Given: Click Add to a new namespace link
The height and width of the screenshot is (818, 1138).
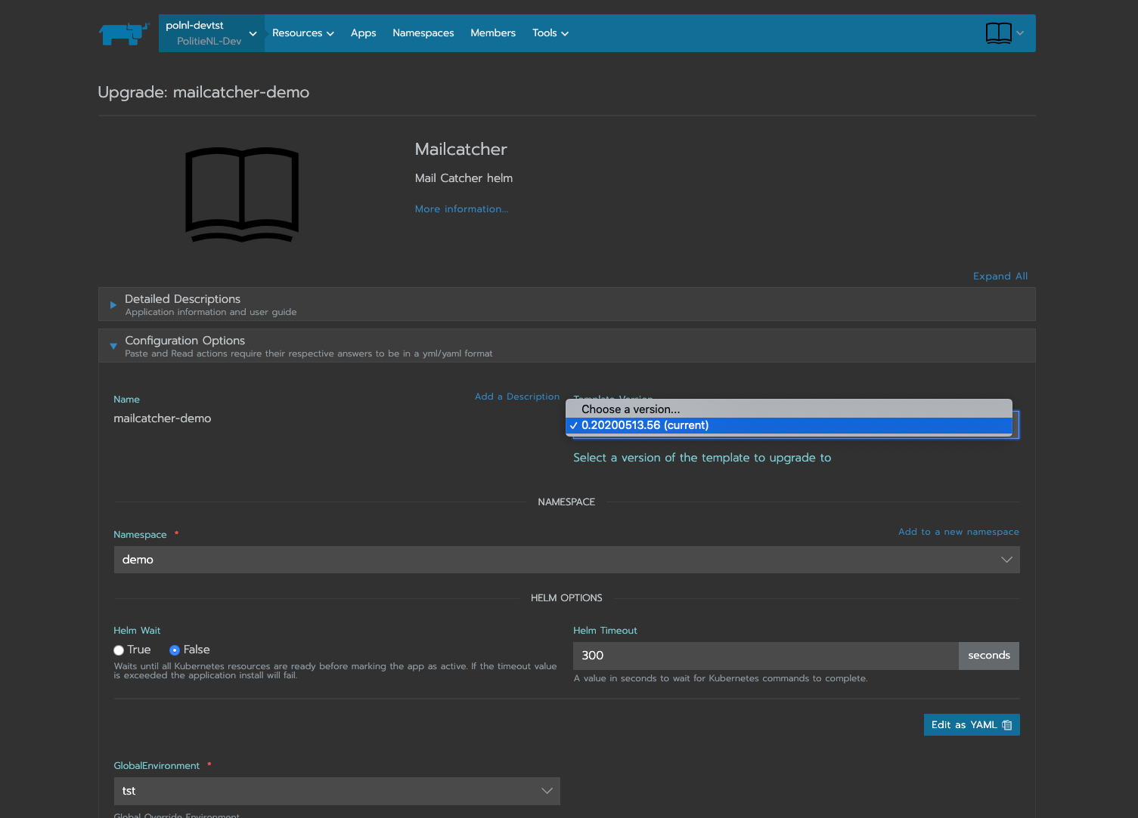Looking at the screenshot, I should [x=958, y=532].
